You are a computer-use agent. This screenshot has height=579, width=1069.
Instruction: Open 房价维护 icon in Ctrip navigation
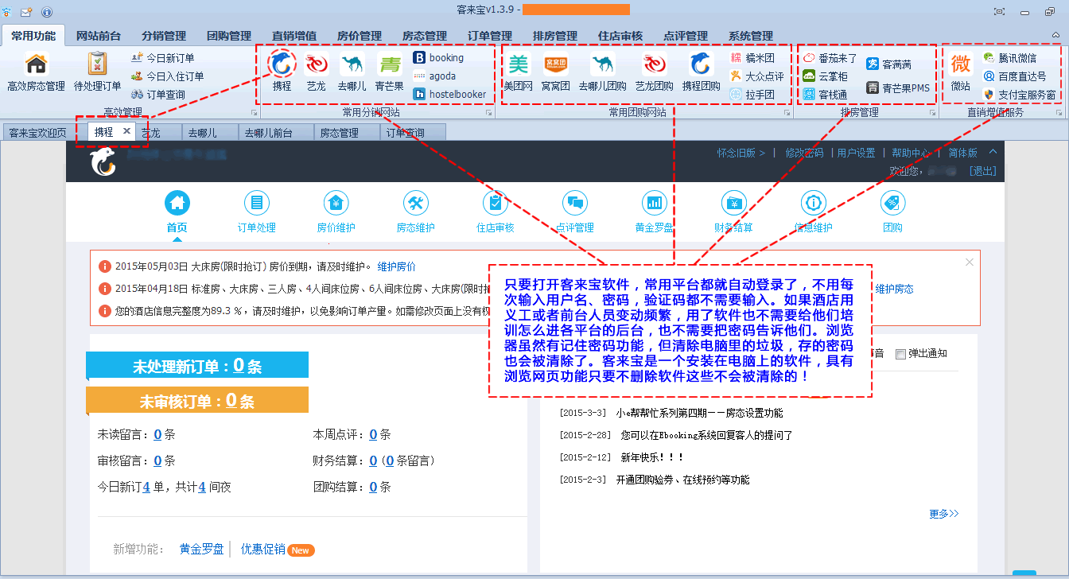click(336, 204)
